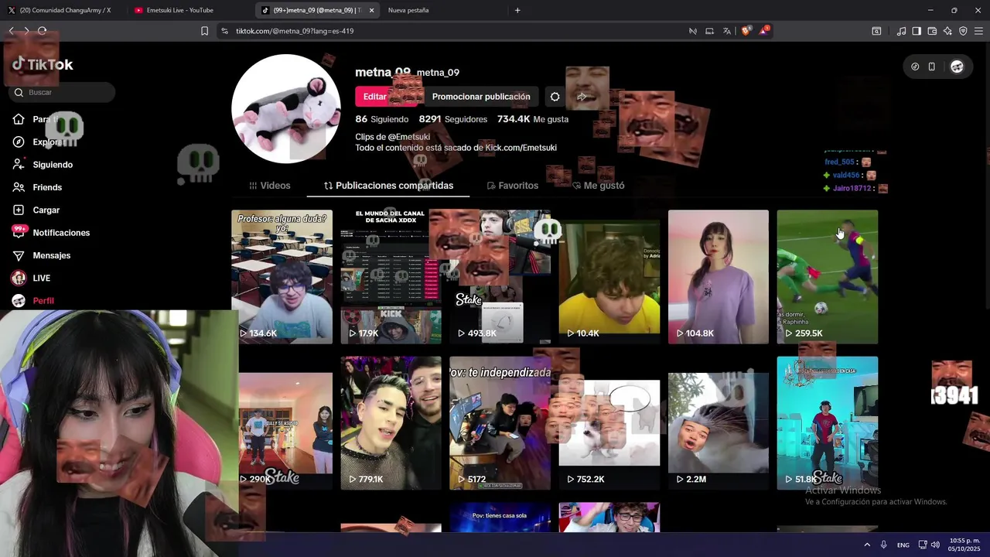The height and width of the screenshot is (557, 990).
Task: Close the metna_09 TikTok browser tab
Action: tap(371, 10)
